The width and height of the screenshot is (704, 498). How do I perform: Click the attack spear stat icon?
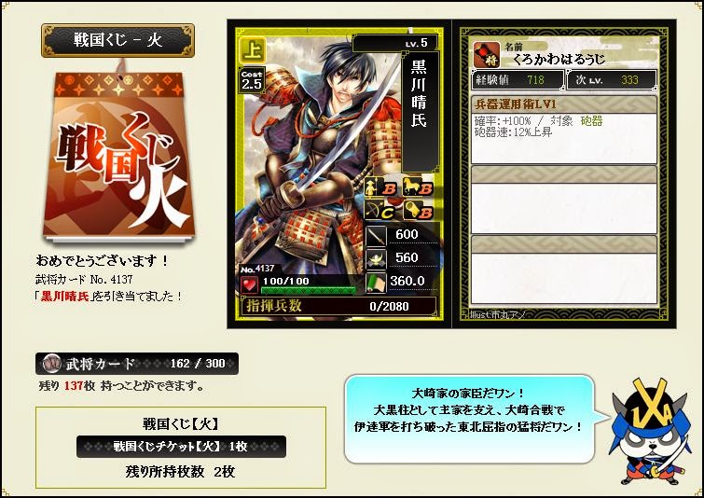click(376, 235)
